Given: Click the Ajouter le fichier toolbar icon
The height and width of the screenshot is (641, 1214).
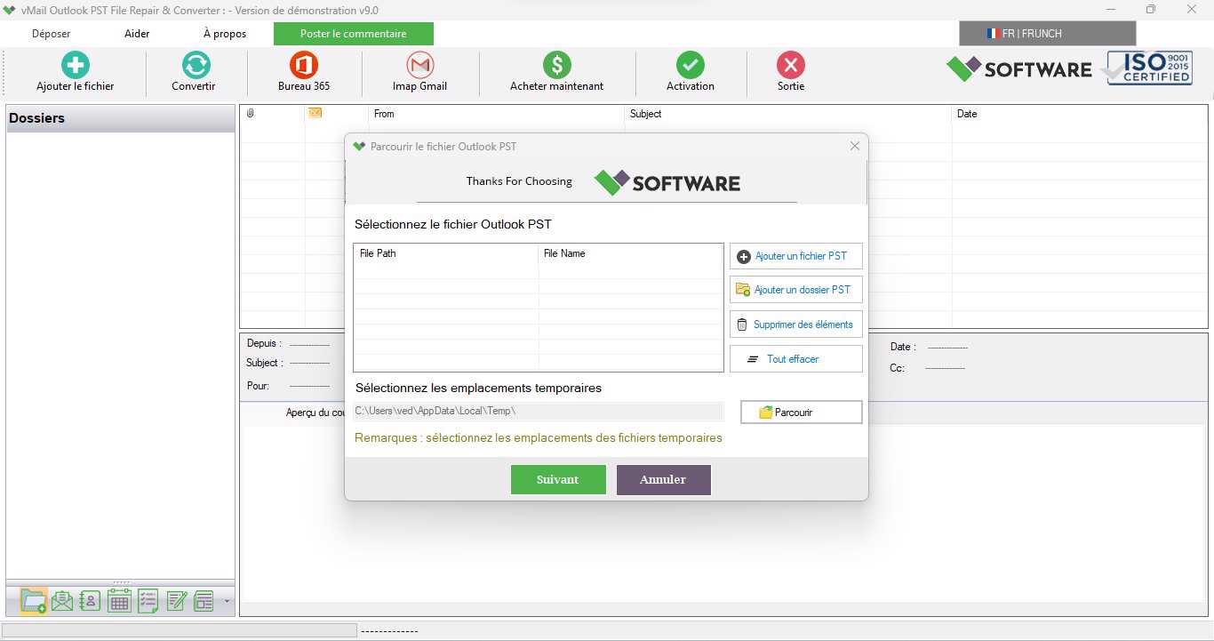Looking at the screenshot, I should [x=76, y=65].
